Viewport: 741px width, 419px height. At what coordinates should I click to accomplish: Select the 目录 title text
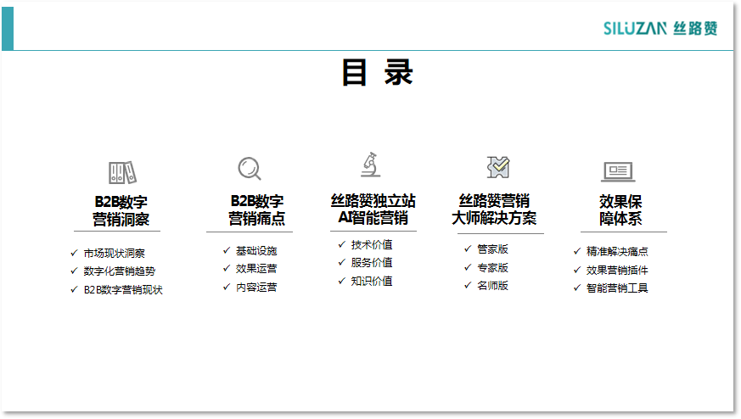(377, 72)
